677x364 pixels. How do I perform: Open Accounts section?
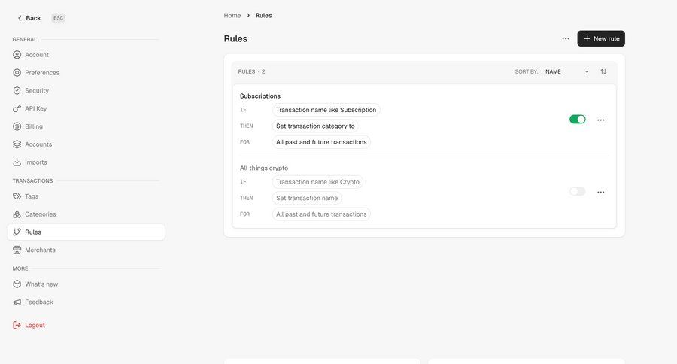86,144
